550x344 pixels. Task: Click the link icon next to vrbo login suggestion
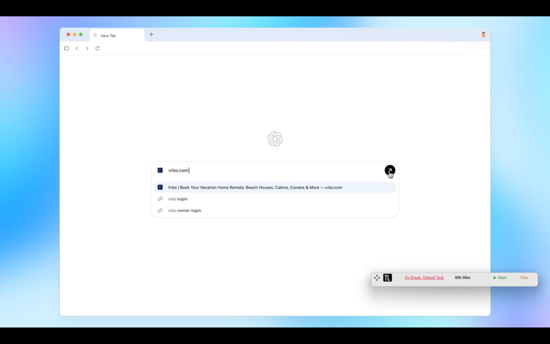click(160, 198)
